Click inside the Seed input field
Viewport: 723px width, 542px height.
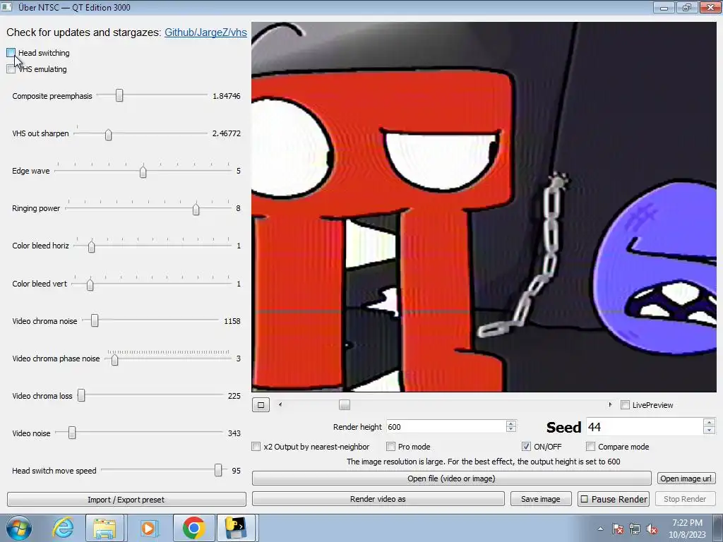(645, 427)
